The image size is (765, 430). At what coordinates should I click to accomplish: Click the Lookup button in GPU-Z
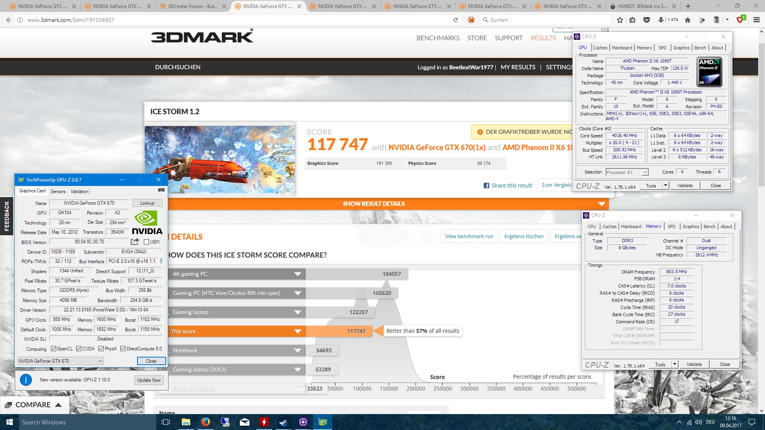click(147, 203)
